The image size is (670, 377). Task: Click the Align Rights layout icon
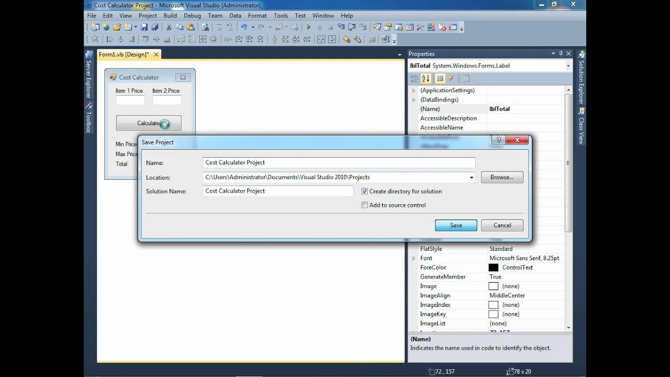(131, 39)
